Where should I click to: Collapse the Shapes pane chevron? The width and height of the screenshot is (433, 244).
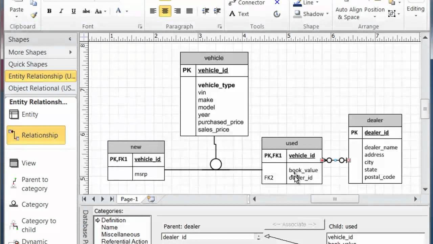70,39
